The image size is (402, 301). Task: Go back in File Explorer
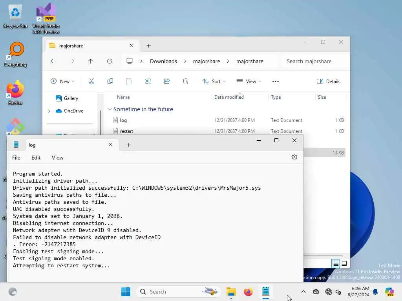pyautogui.click(x=53, y=61)
